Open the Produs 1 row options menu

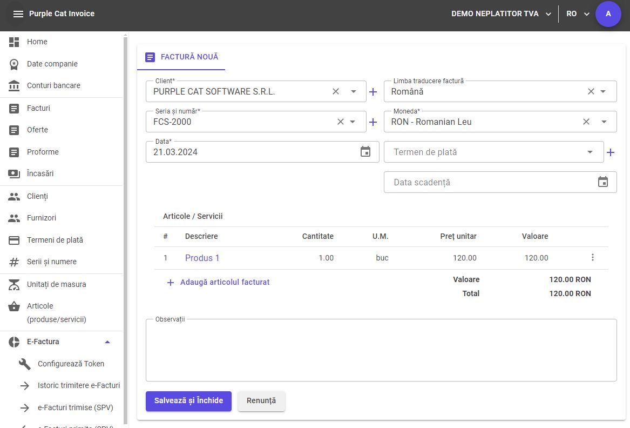pos(592,257)
